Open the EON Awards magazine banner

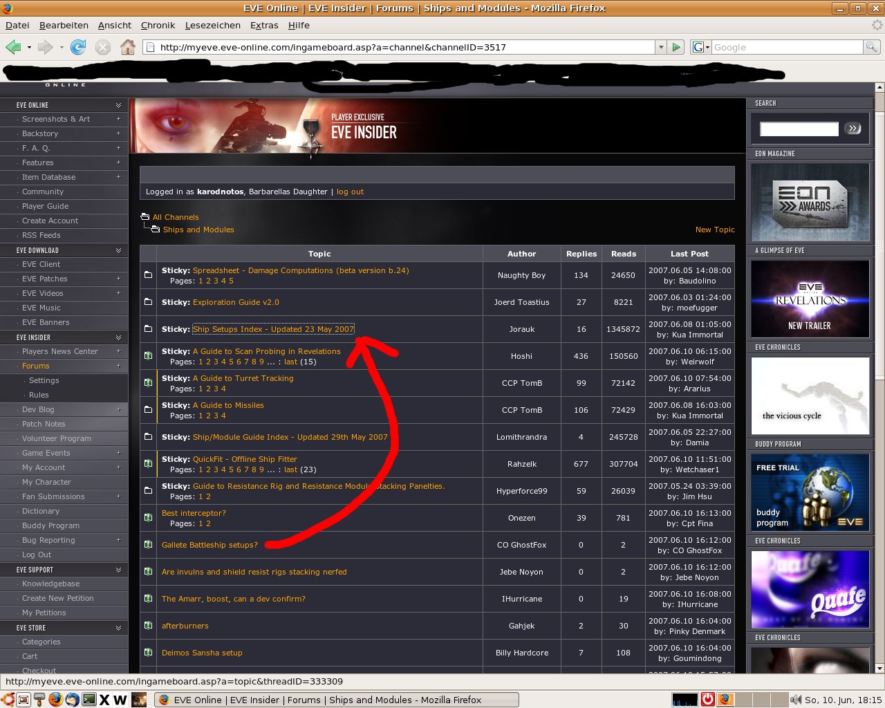[810, 202]
